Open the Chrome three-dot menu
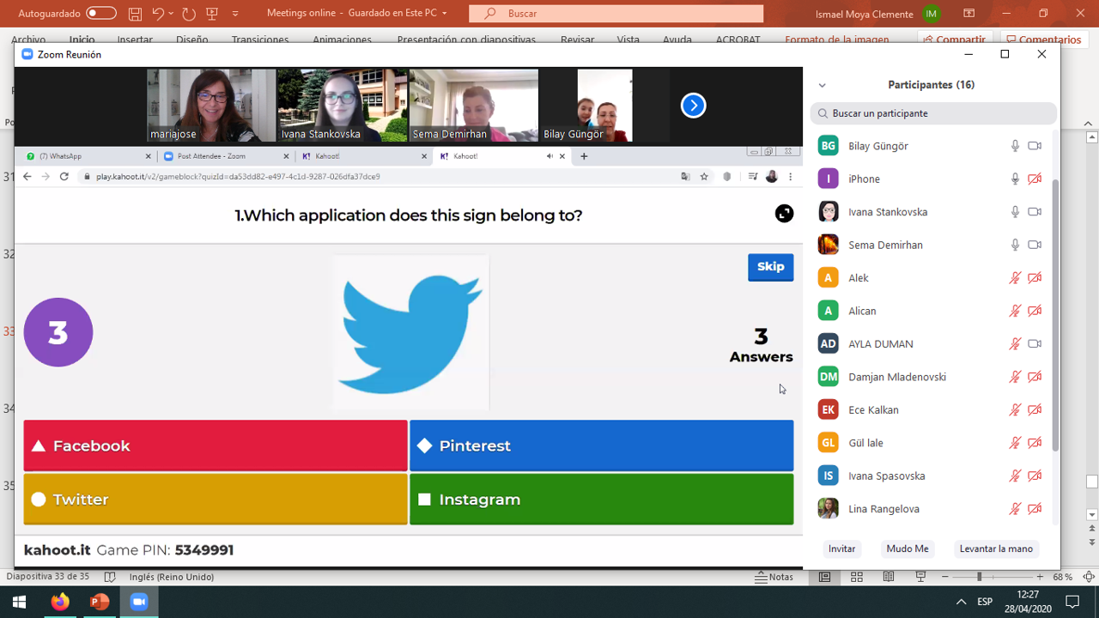This screenshot has width=1099, height=618. coord(790,177)
